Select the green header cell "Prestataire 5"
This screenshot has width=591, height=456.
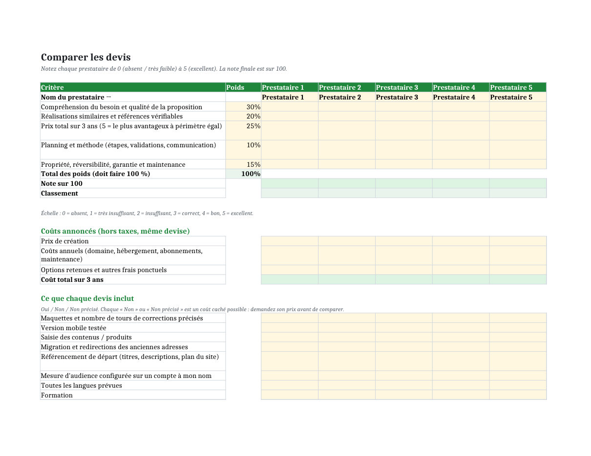point(518,87)
